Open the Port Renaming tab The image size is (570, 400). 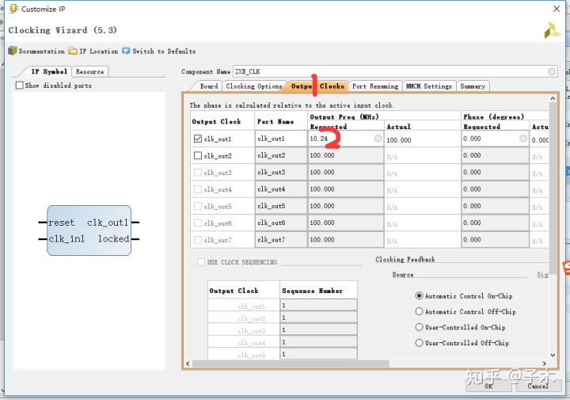pyautogui.click(x=375, y=86)
